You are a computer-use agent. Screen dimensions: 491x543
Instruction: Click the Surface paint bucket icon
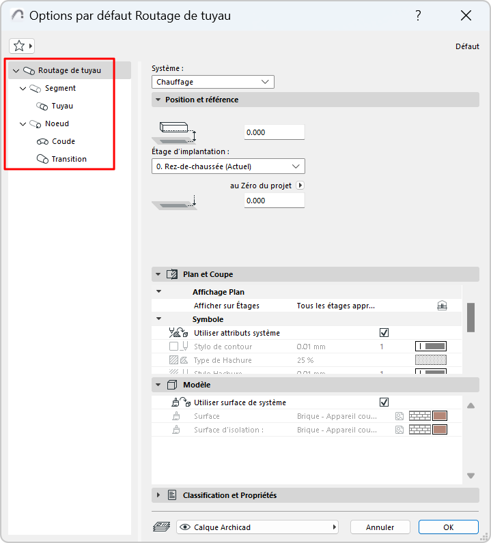[x=176, y=416]
